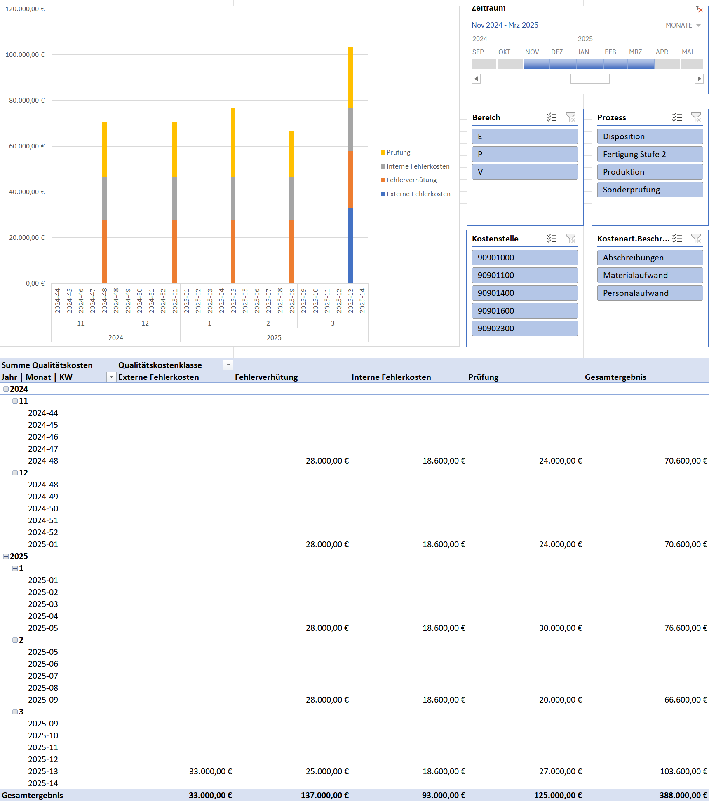709x801 pixels.
Task: Select Bereich slicer item P
Action: pos(525,154)
